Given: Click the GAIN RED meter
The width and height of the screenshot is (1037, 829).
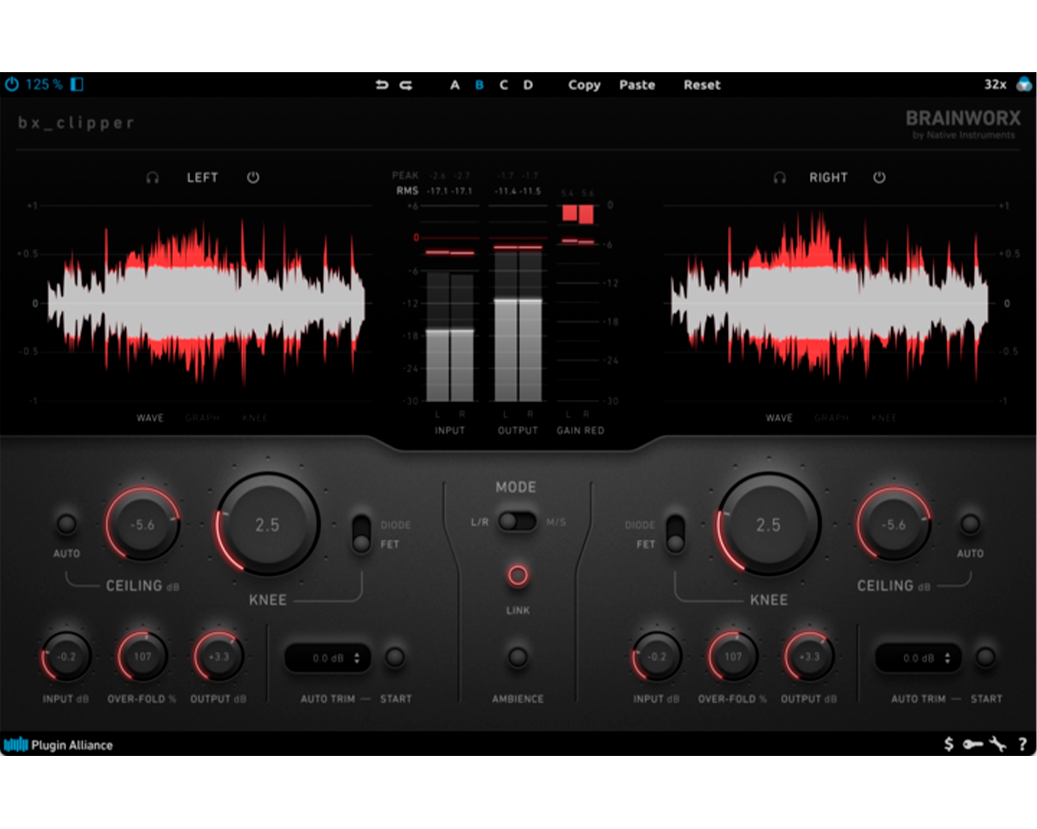Looking at the screenshot, I should (x=577, y=303).
